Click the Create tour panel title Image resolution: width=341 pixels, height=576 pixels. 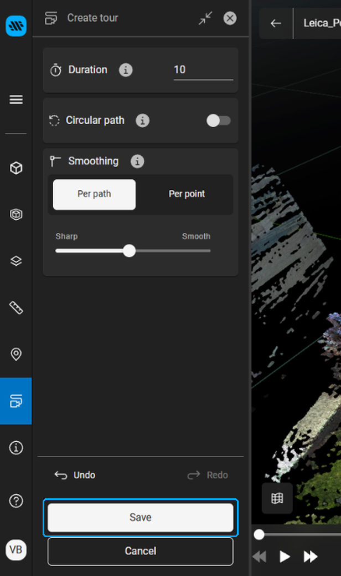pos(92,18)
